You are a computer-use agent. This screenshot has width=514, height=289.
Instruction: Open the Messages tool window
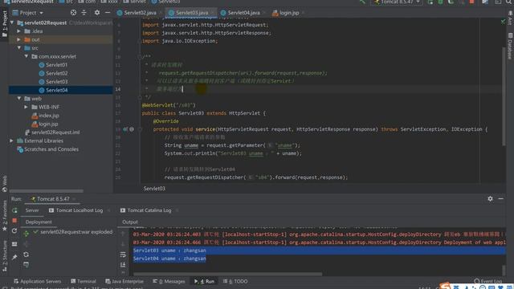pos(169,281)
